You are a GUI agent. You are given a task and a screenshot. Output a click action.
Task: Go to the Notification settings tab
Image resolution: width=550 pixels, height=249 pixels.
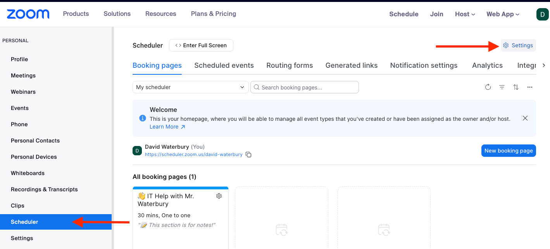[424, 65]
